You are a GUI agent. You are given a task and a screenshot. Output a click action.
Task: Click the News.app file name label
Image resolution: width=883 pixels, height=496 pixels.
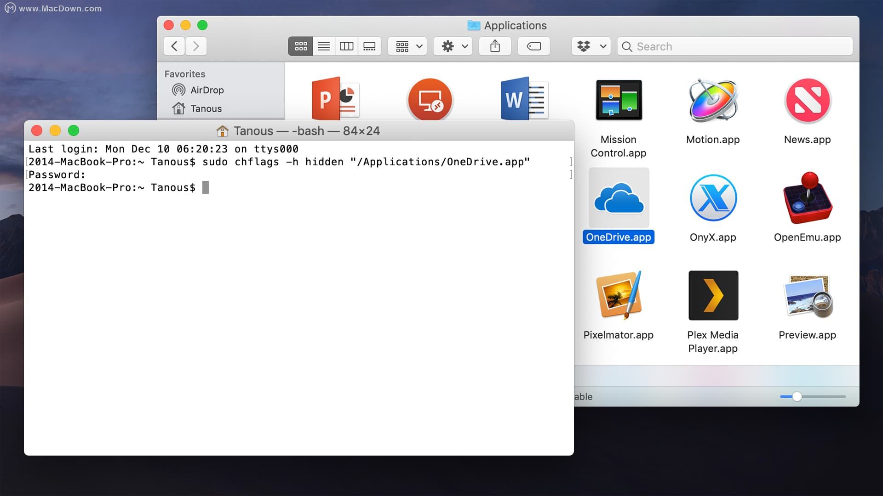[x=808, y=140]
